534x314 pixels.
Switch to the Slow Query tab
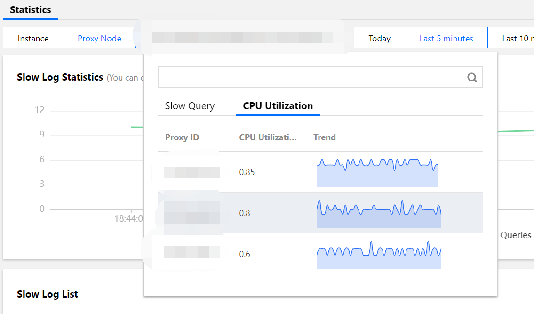click(190, 106)
